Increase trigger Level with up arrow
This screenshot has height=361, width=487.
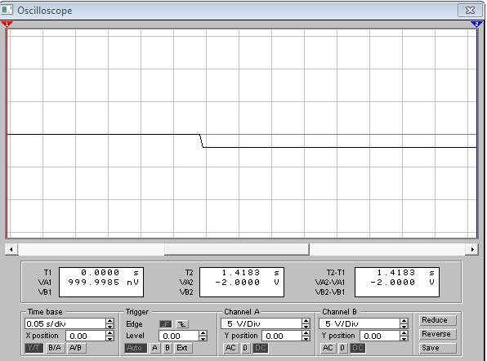tap(203, 333)
